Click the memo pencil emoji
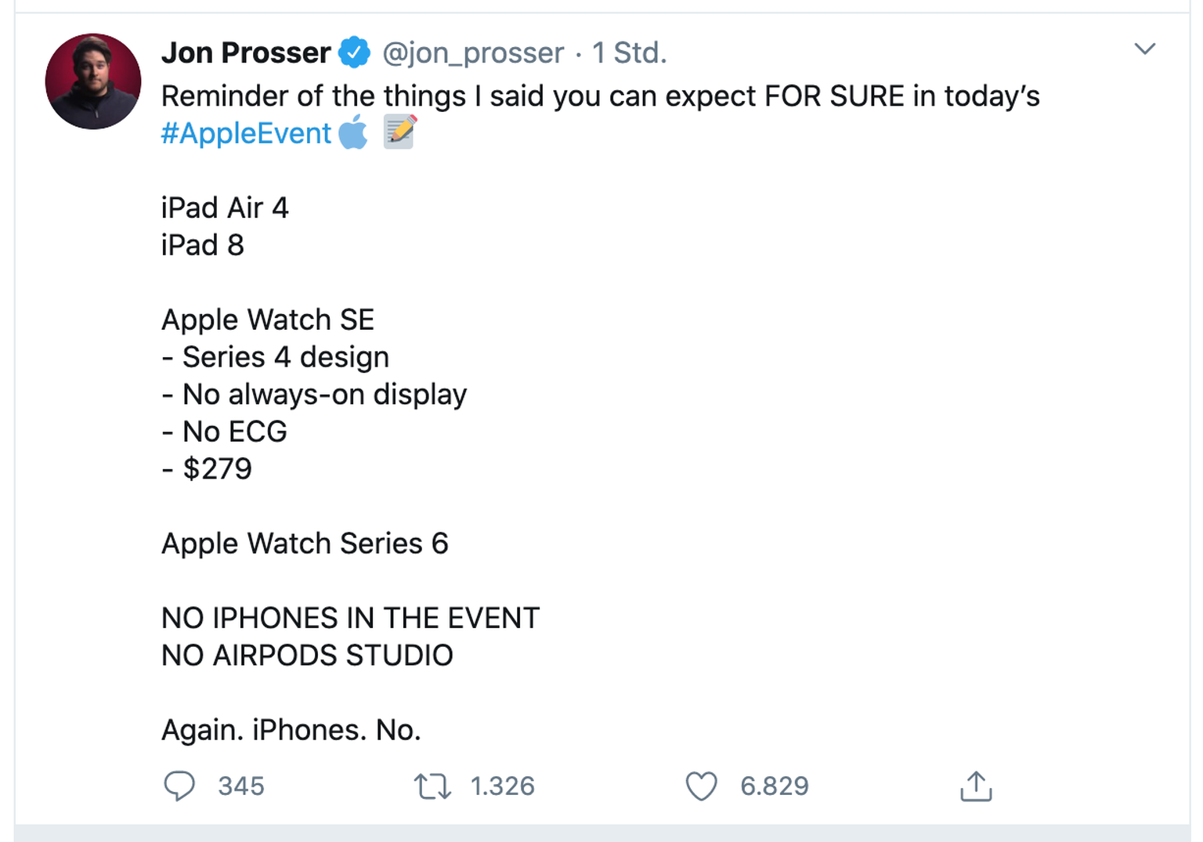 click(x=399, y=132)
